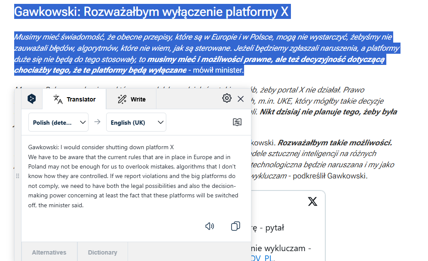
Task: Switch to the Translator tab
Action: (74, 99)
